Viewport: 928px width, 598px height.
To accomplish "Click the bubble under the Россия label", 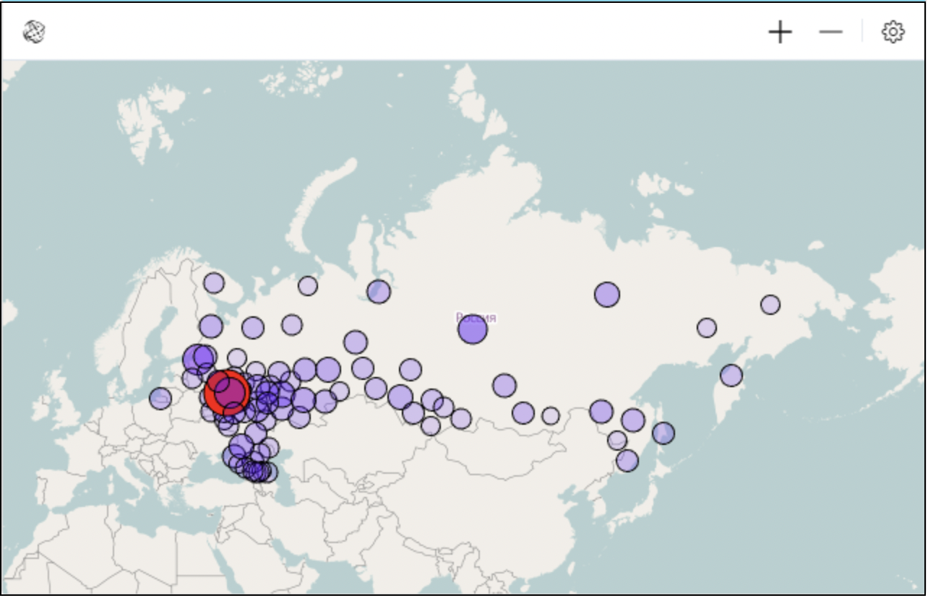I will pos(473,330).
